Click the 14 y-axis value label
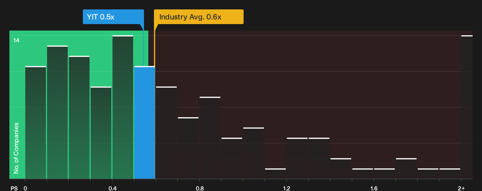Viewport: 482px width, 191px height. click(16, 41)
